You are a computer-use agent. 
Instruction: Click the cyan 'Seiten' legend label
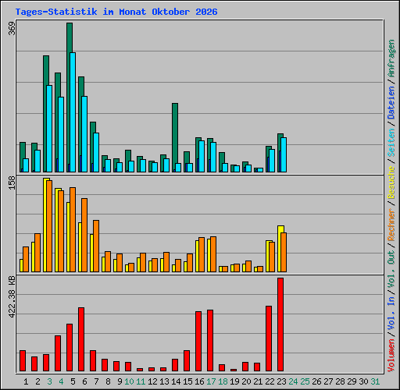click(x=391, y=143)
